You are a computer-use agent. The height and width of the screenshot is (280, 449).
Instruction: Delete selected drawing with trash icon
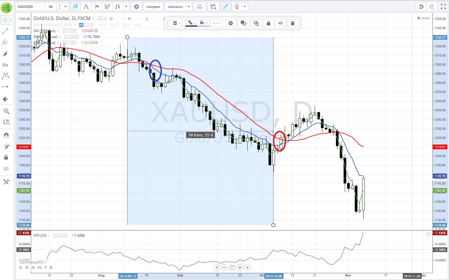(292, 23)
